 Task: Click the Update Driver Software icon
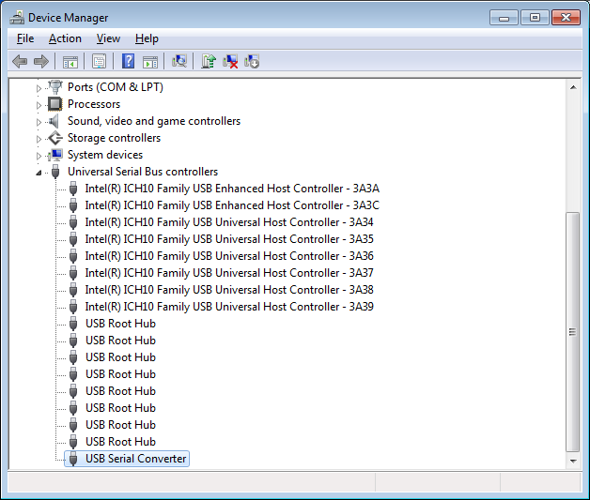tap(209, 61)
